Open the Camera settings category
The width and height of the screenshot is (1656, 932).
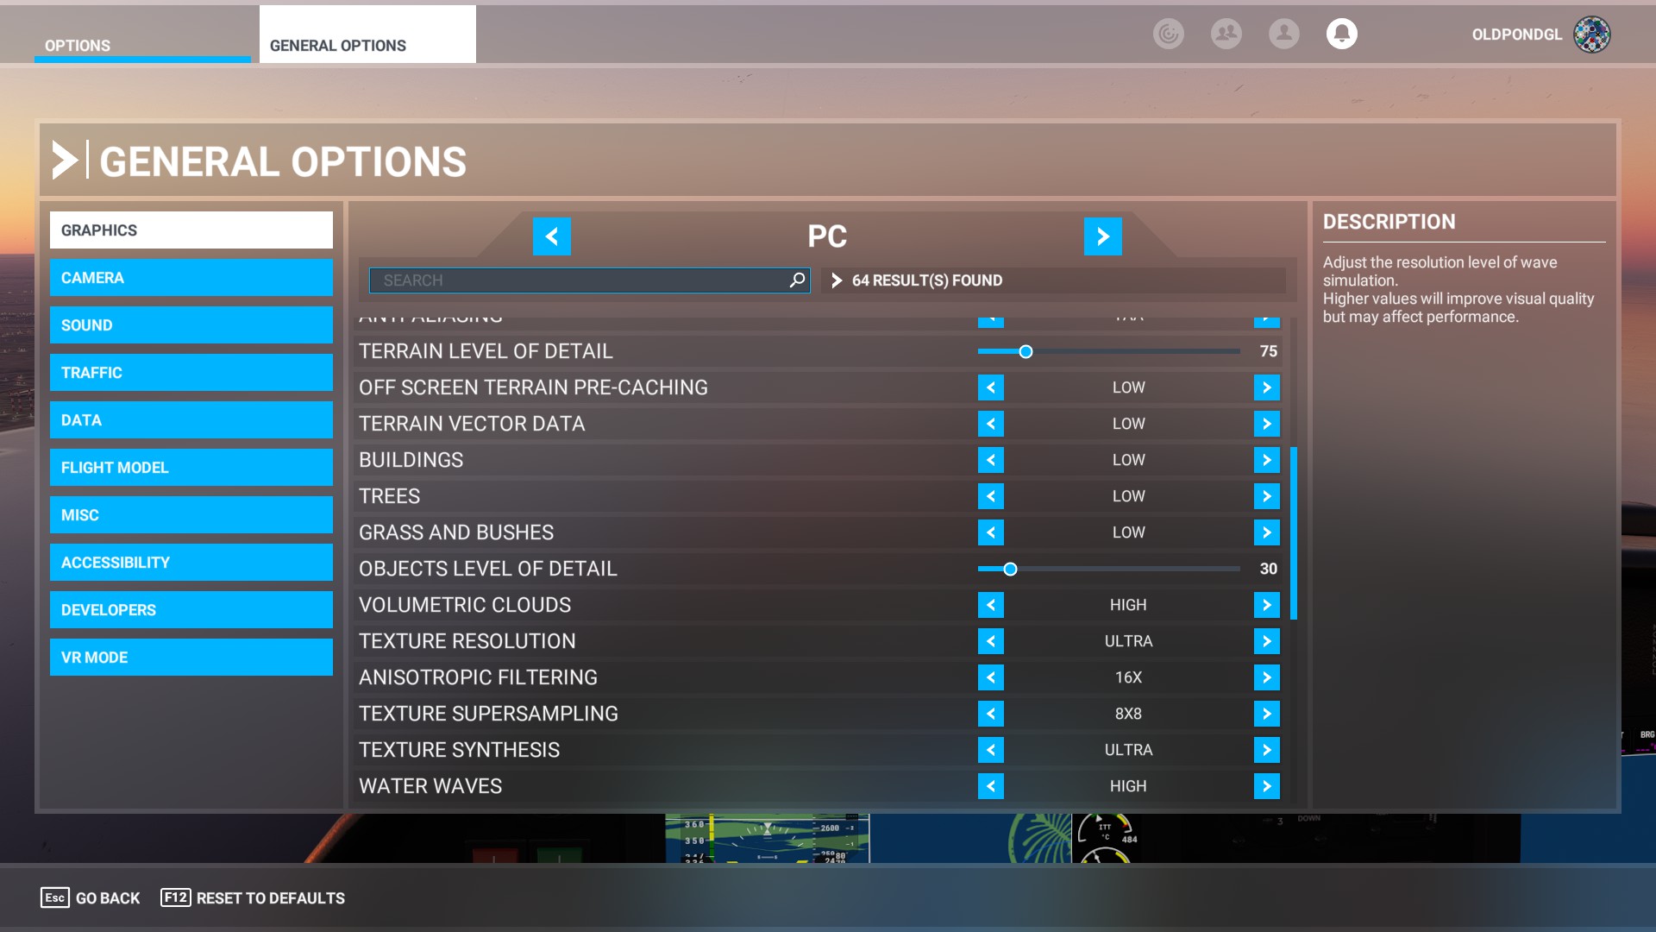191,278
